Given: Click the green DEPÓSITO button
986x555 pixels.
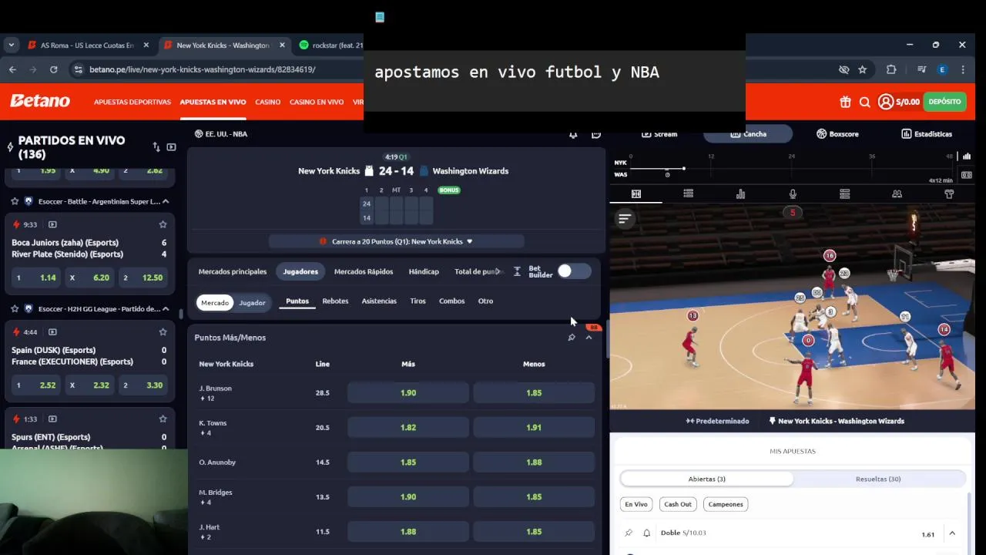Looking at the screenshot, I should click(x=945, y=102).
